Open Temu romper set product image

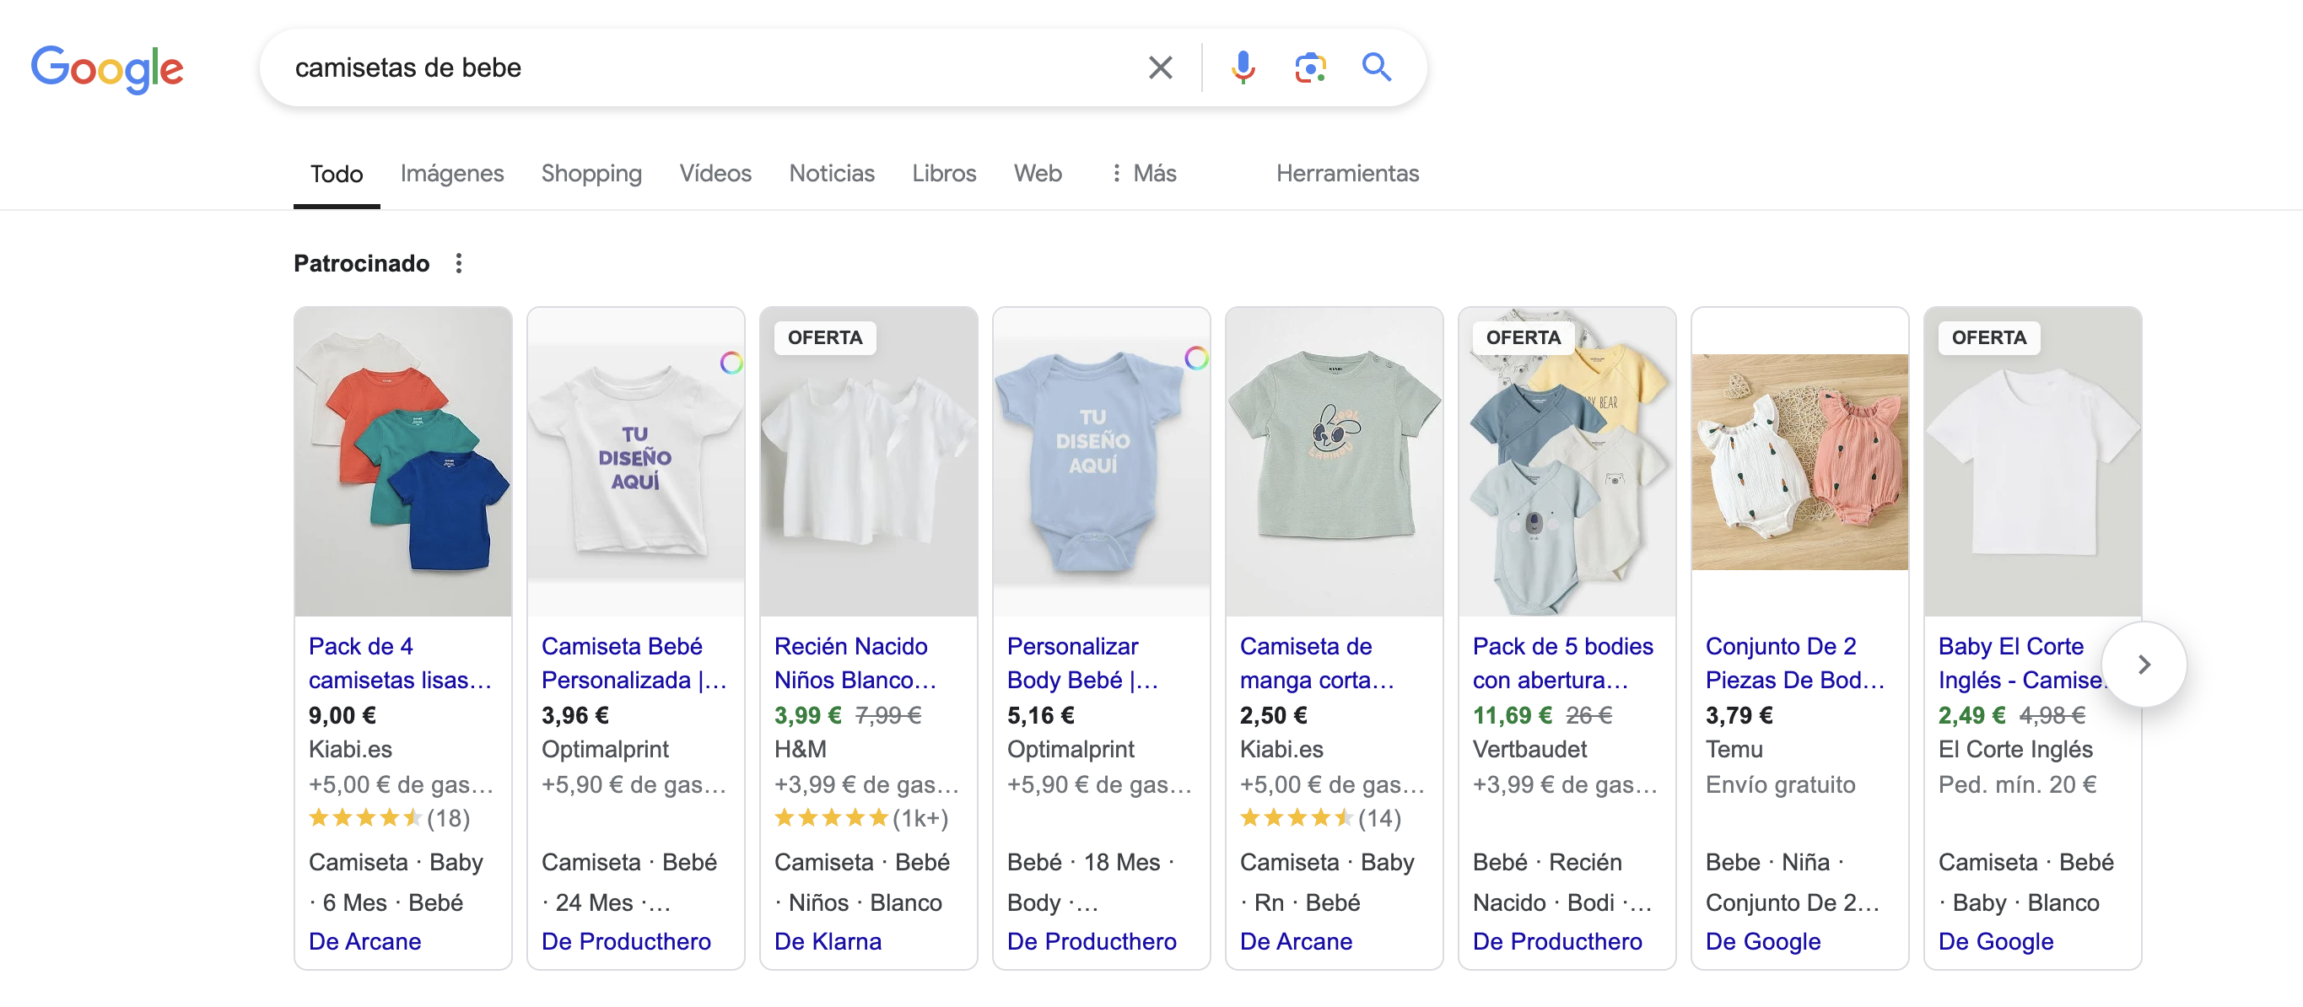(1799, 461)
